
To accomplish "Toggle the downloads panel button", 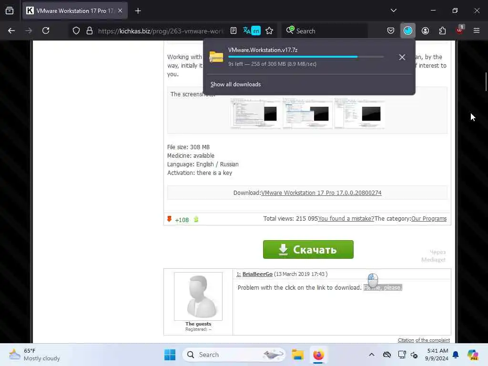I will point(408,30).
